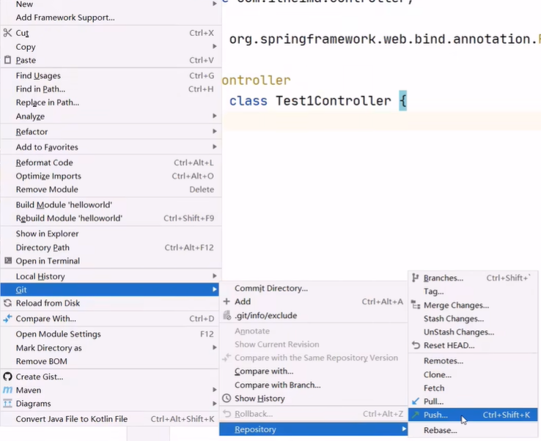Click the Maven m icon
541x441 pixels.
pyautogui.click(x=7, y=390)
